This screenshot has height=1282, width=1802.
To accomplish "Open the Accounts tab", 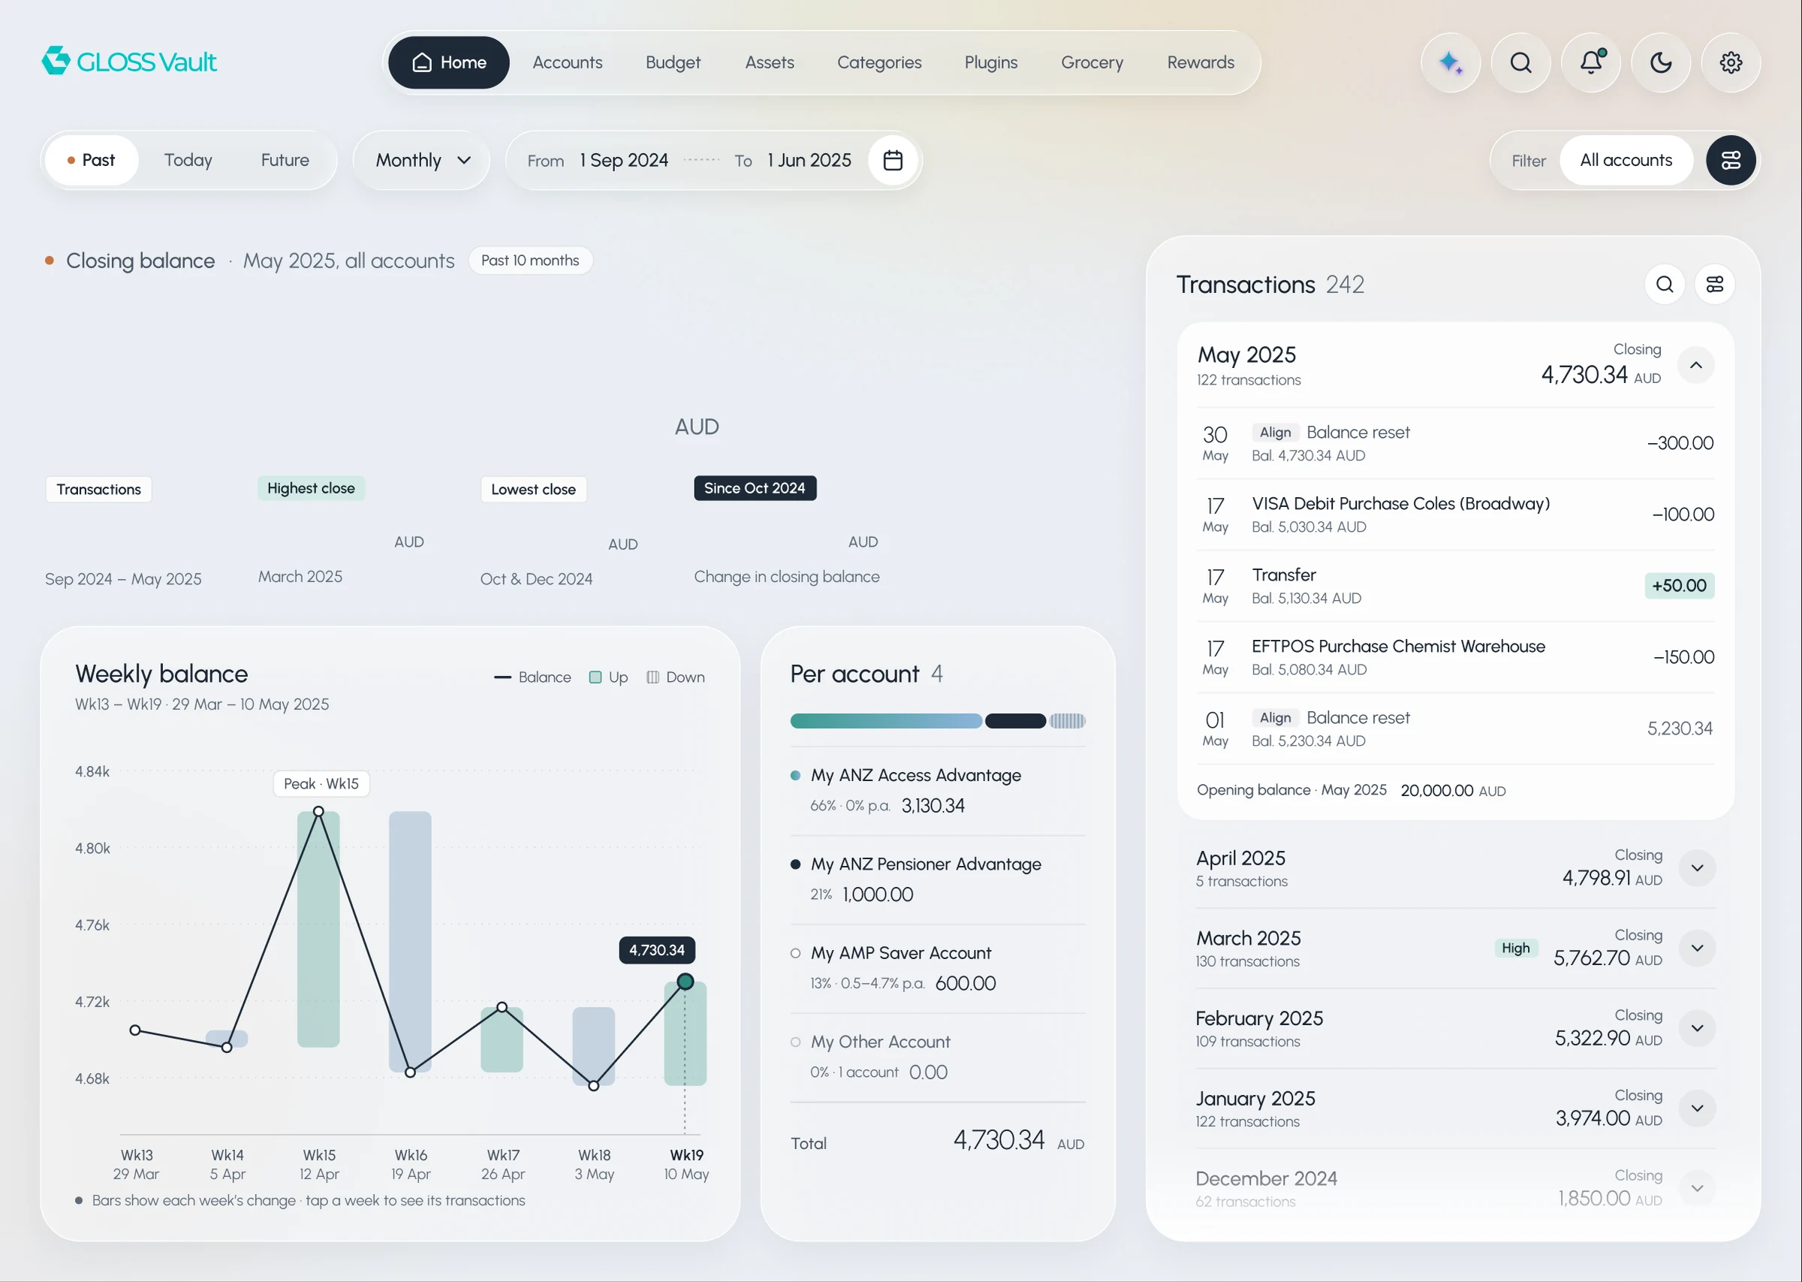I will click(x=568, y=62).
